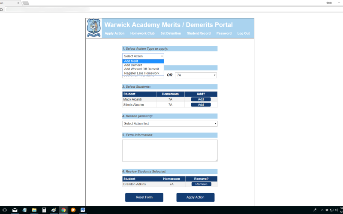This screenshot has height=214, width=343.
Task: Open the Sat Detention page
Action: (171, 33)
